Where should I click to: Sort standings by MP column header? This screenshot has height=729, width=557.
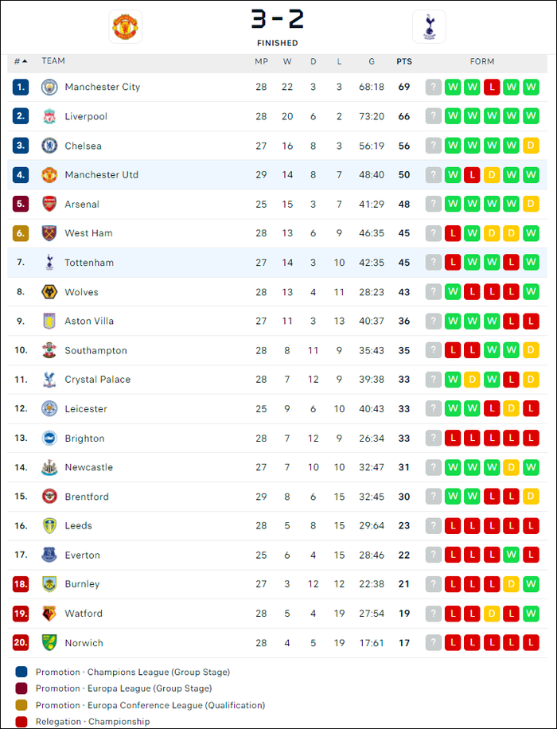[x=261, y=61]
